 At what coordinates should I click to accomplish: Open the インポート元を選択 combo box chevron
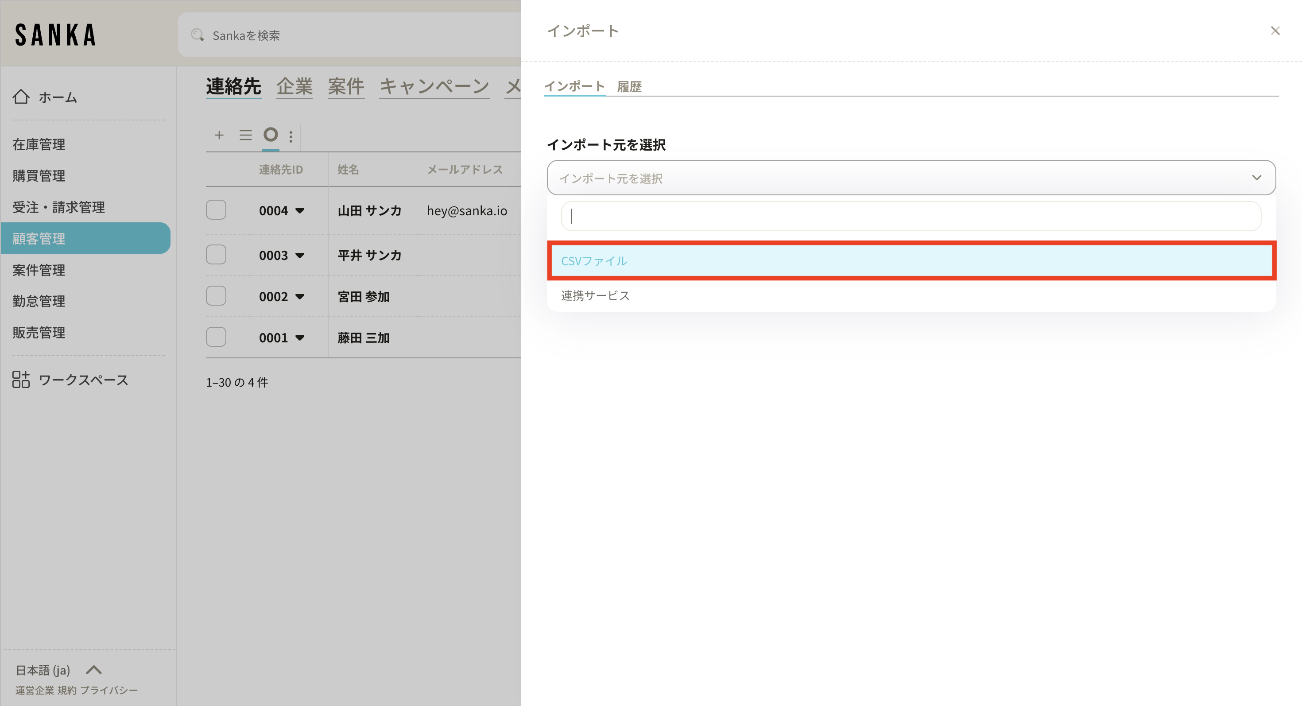(1256, 177)
